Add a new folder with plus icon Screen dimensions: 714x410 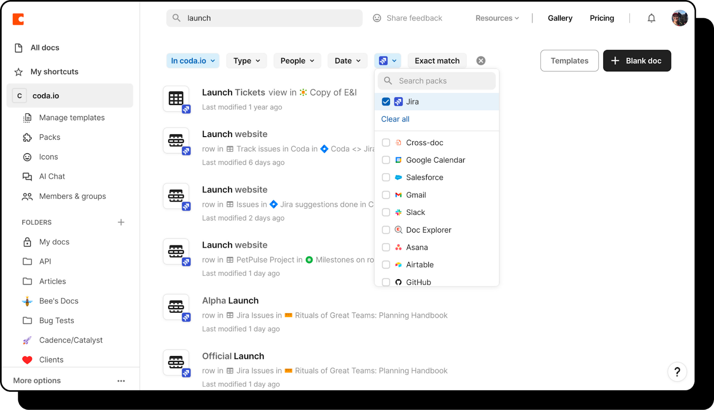[121, 222]
